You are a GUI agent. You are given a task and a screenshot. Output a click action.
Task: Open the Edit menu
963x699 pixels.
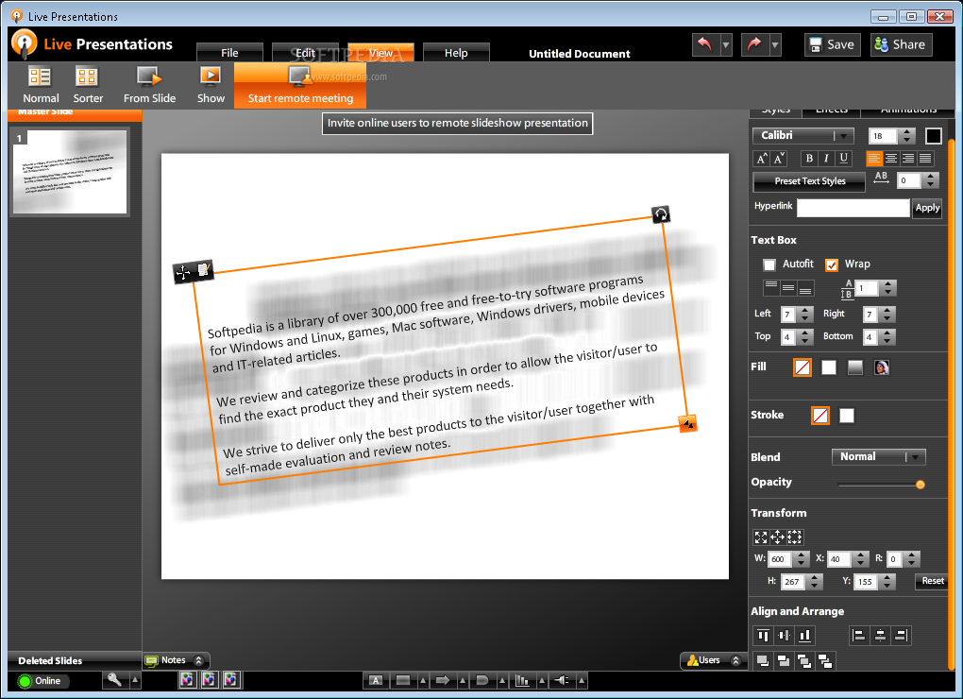pos(305,53)
